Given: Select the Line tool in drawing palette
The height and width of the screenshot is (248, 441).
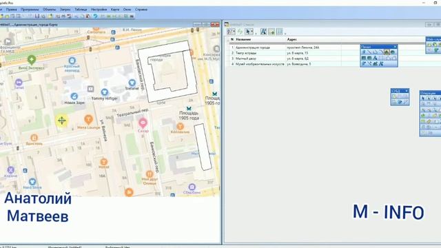Looking at the screenshot, I should click(x=369, y=52).
